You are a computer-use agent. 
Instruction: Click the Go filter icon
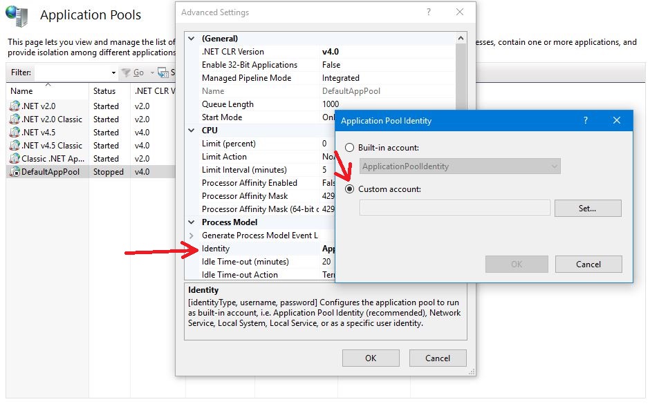coord(126,73)
